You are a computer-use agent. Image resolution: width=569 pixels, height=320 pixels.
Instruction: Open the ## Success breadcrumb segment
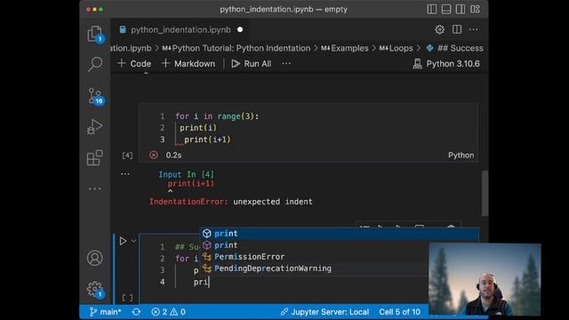point(455,48)
